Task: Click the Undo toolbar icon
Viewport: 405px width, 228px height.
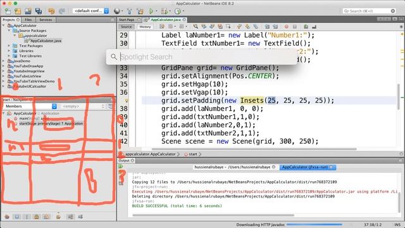Action: (51, 11)
